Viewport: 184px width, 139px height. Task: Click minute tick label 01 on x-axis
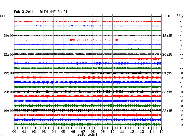tap(24, 132)
